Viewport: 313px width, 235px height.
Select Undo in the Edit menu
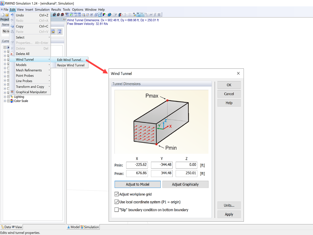(30, 15)
